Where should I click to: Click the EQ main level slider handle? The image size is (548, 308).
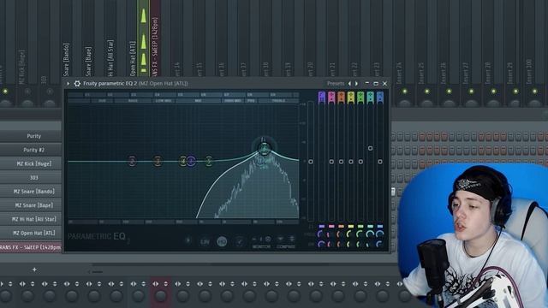[x=311, y=162]
